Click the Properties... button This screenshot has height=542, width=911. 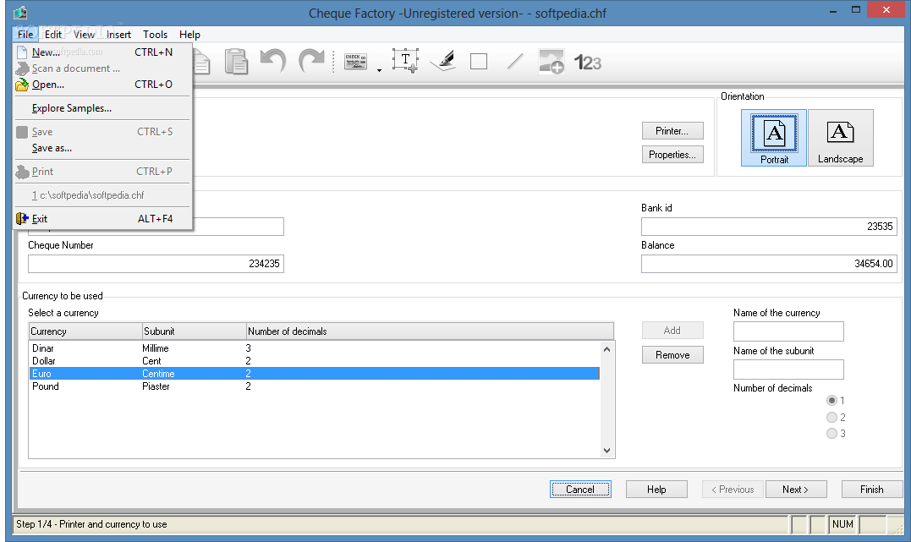[672, 155]
